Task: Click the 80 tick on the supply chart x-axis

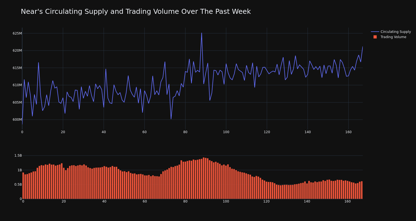Action: [x=185, y=132]
